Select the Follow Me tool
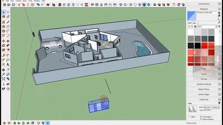Screen dimensions: 223x125 8,45
